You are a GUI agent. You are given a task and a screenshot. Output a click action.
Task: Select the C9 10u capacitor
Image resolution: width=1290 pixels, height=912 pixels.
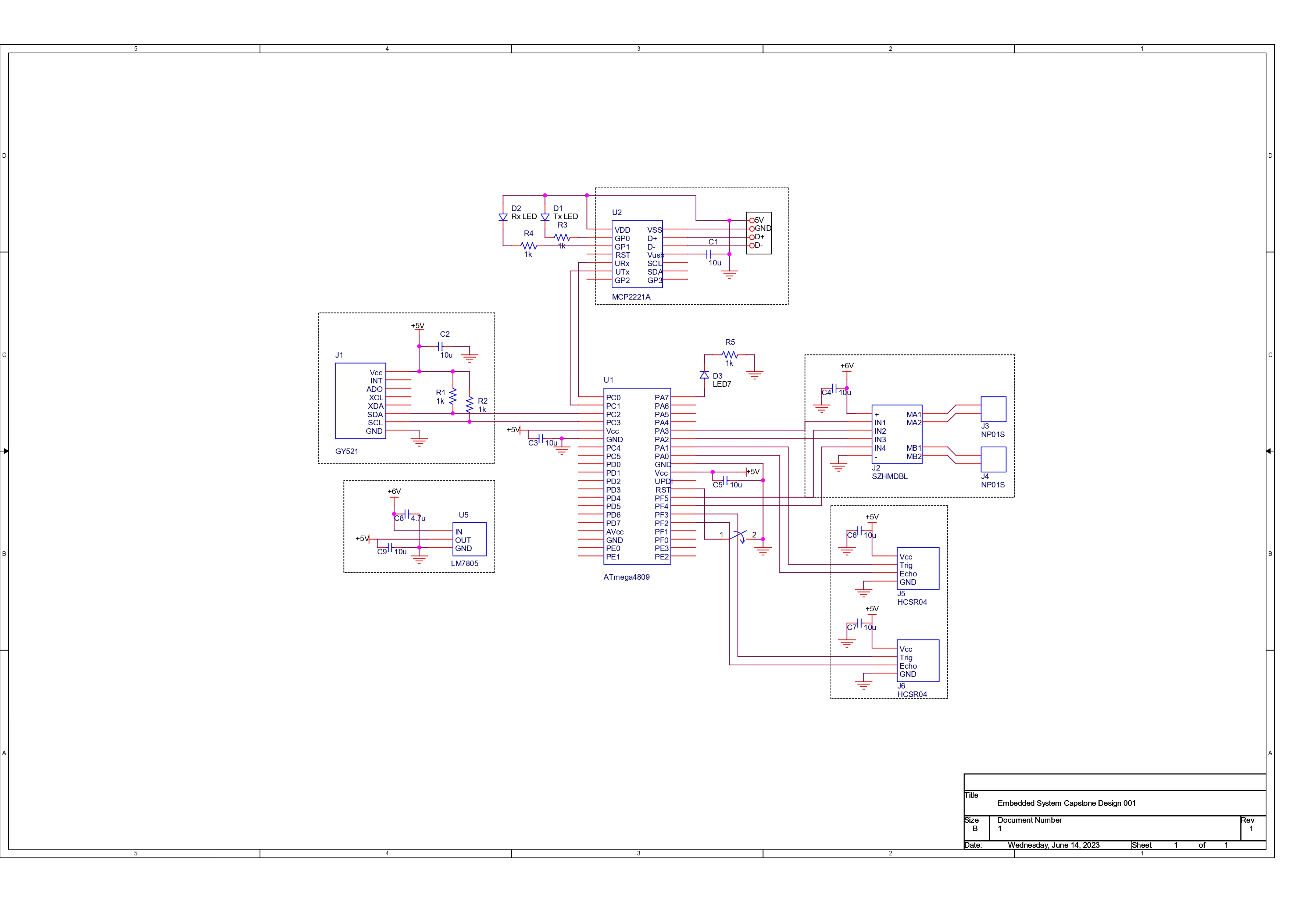click(x=390, y=547)
